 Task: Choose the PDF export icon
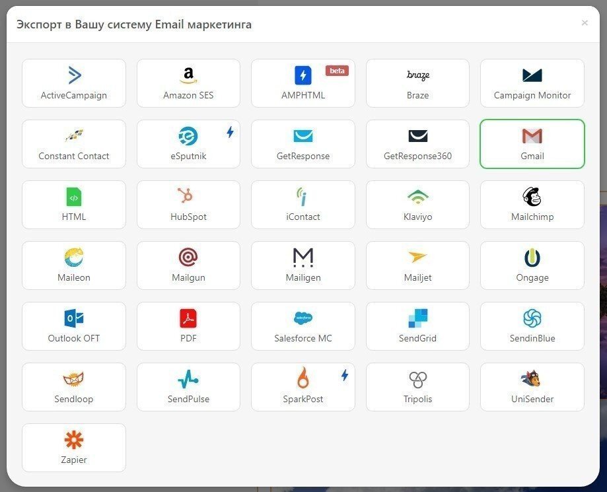(188, 326)
